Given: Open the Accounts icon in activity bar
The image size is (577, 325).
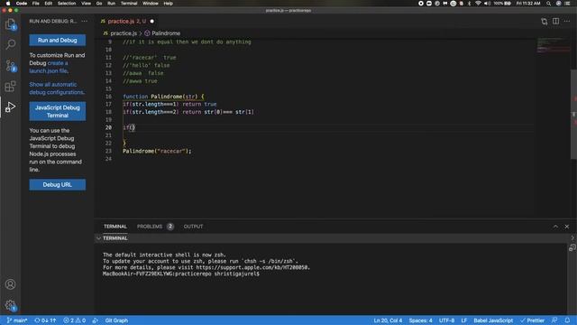Looking at the screenshot, I should 10,284.
